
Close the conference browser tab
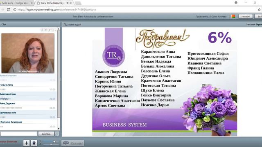point(71,3)
